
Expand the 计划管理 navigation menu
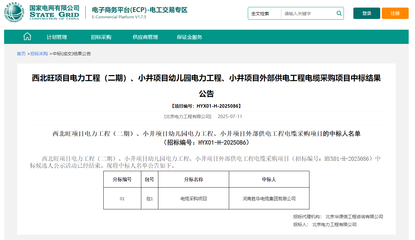(x=58, y=37)
